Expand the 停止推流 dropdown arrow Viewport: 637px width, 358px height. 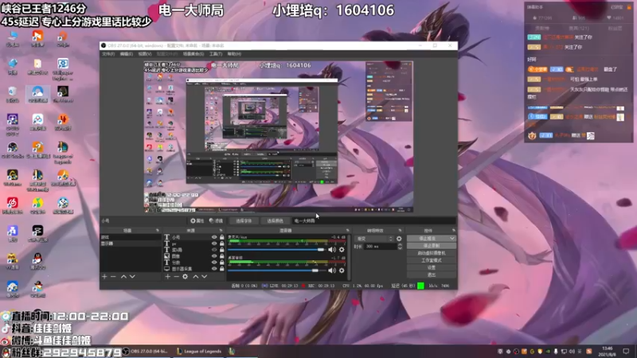tap(452, 238)
